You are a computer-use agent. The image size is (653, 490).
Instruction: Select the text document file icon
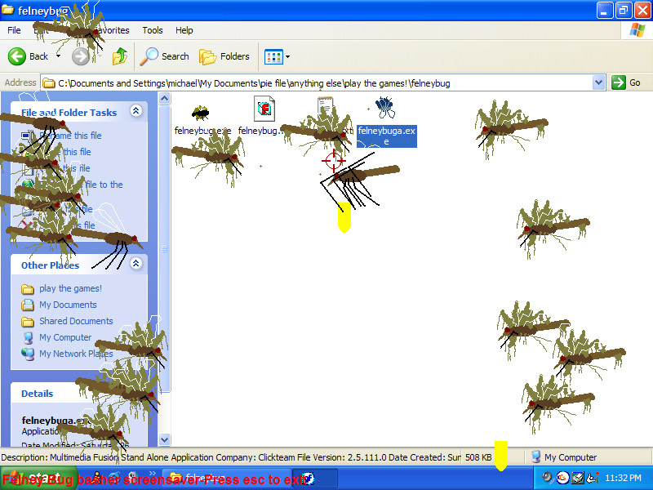[326, 106]
